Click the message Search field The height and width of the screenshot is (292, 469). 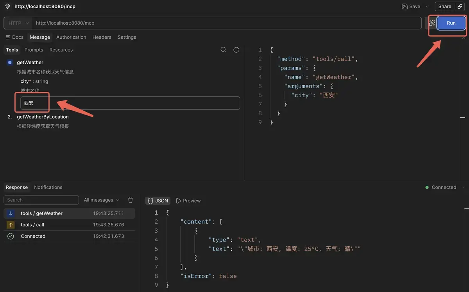41,200
